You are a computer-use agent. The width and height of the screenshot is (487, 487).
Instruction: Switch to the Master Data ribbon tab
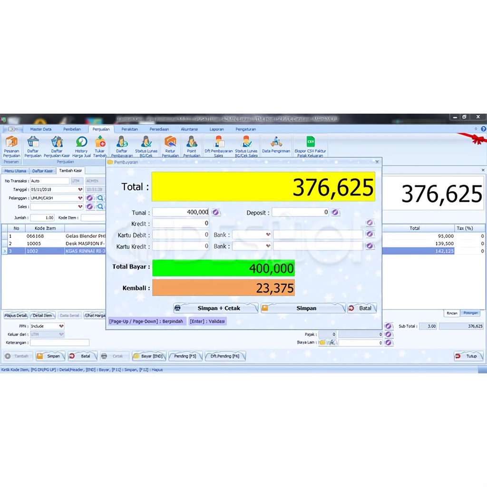click(40, 129)
